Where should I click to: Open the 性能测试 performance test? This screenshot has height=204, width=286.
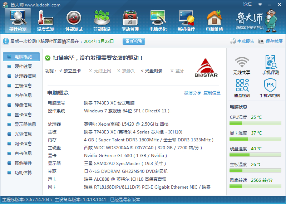point(74,21)
